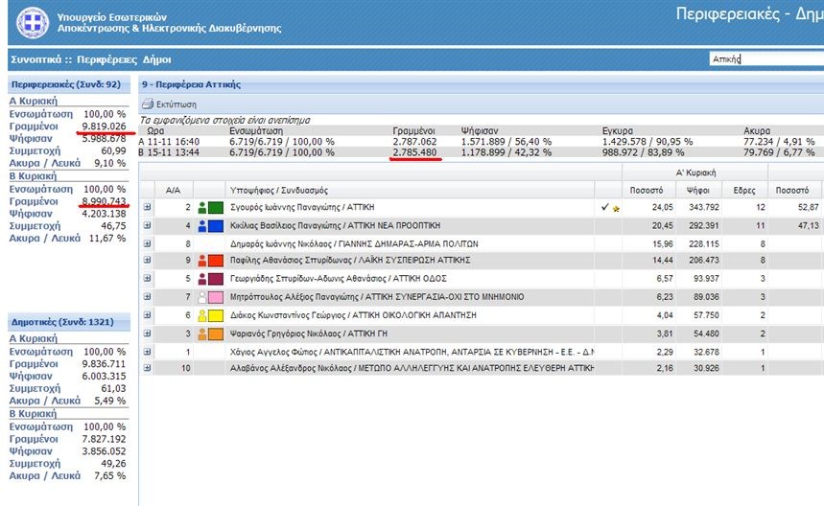The image size is (824, 506).
Task: Click the yellow color swatch for Διάκος
Action: coord(216,315)
